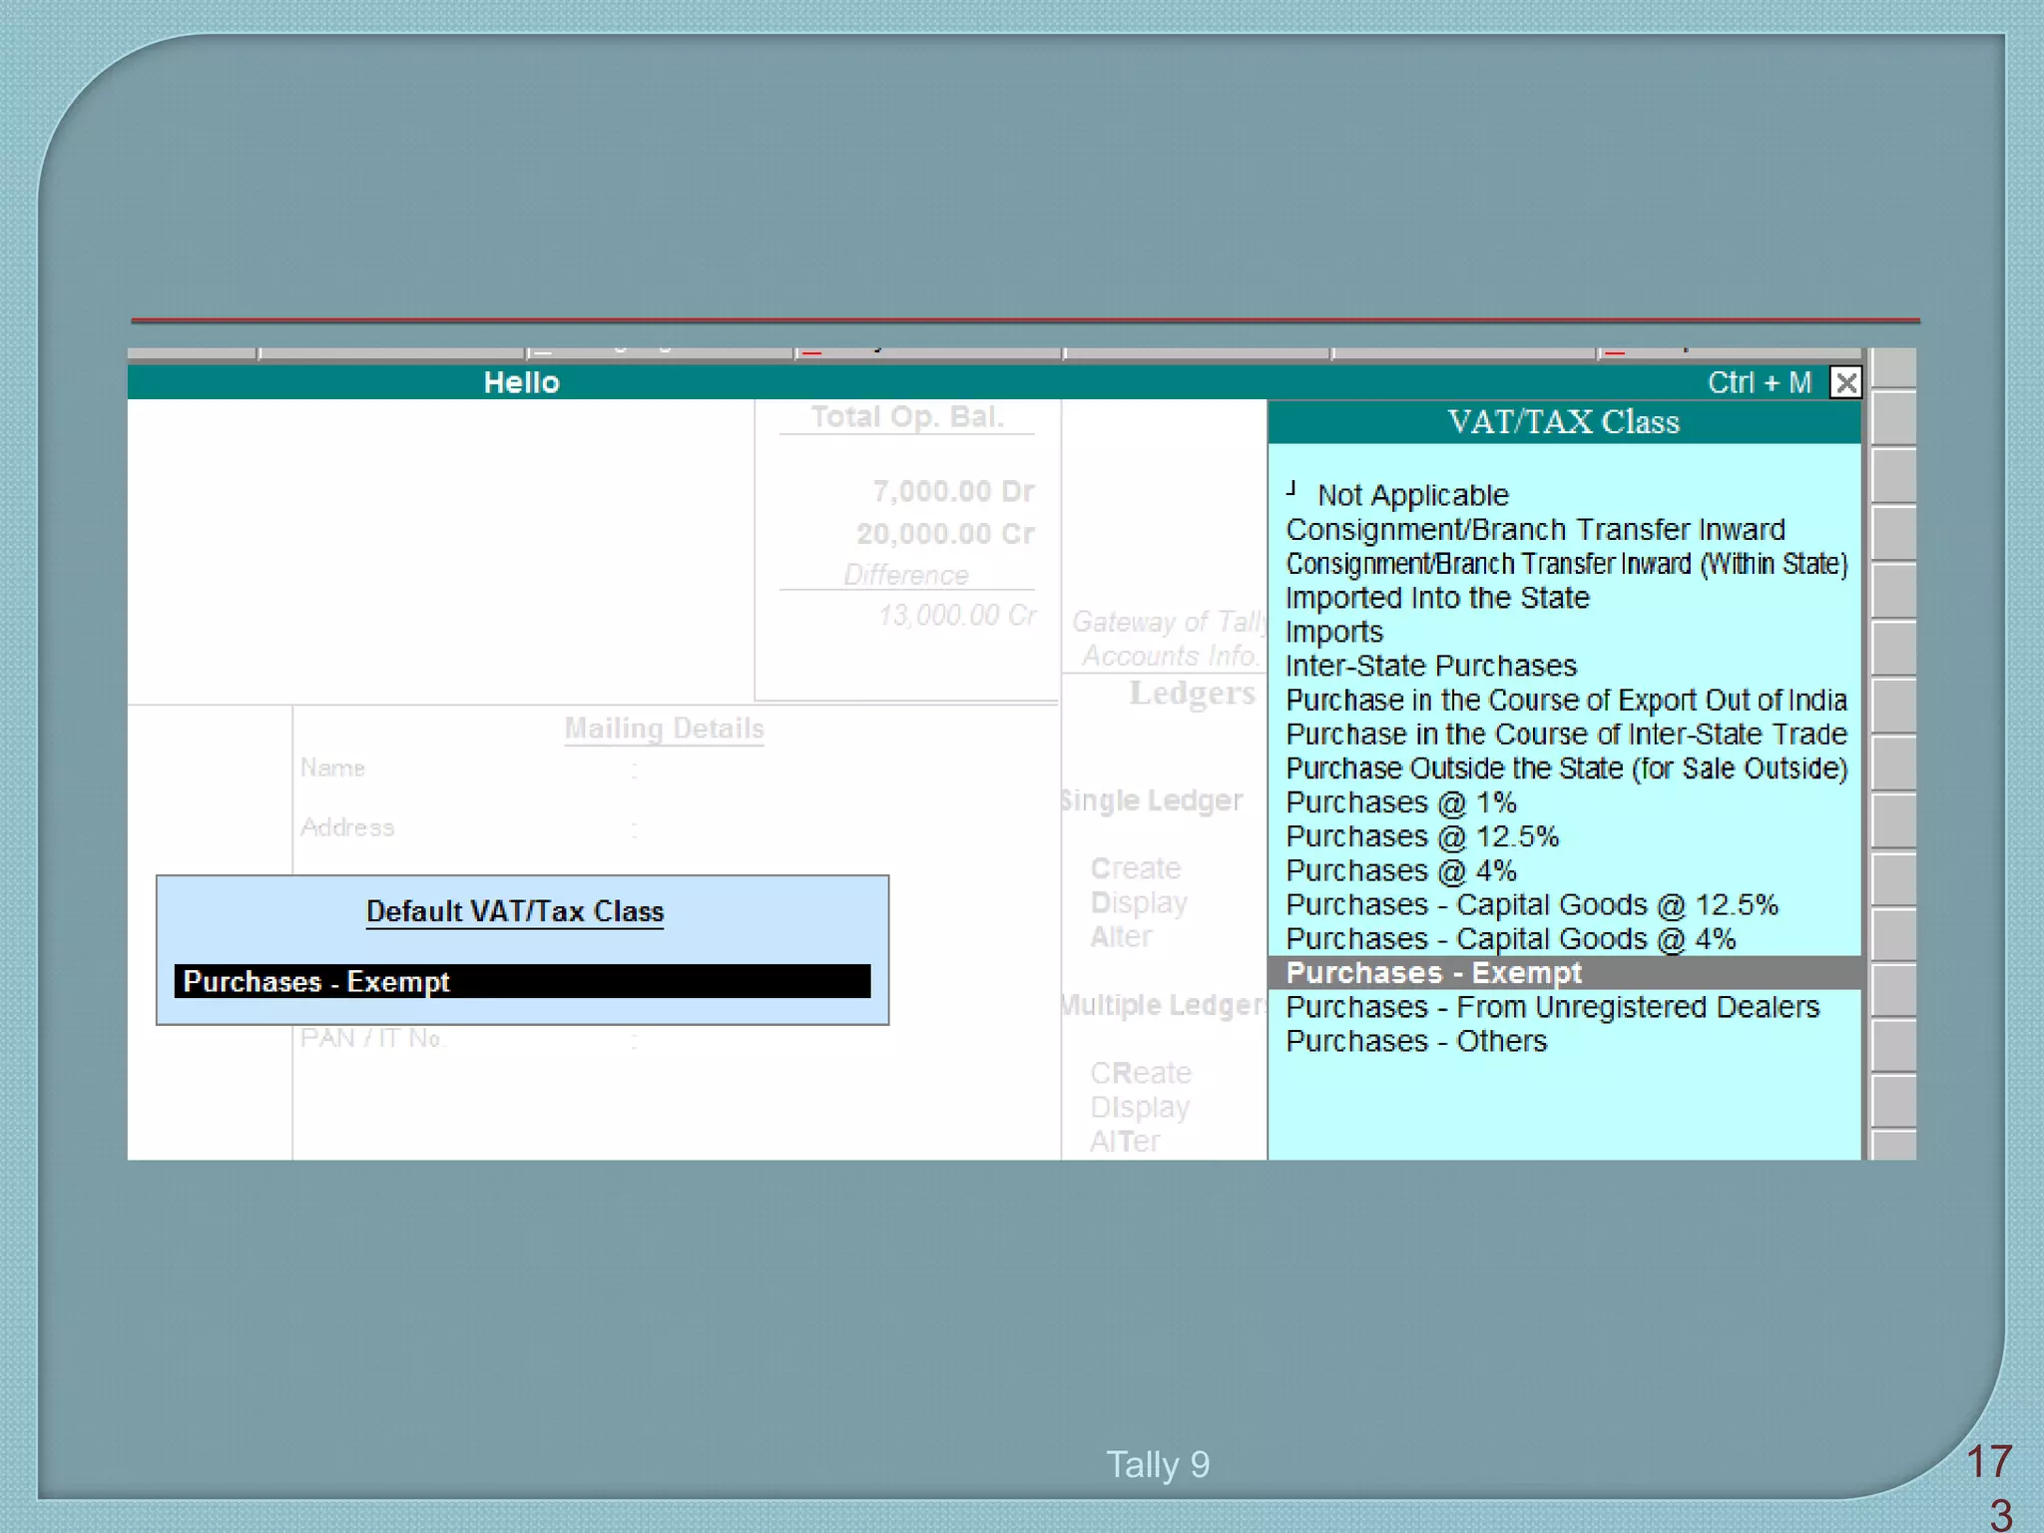The image size is (2044, 1533).
Task: Select Consignment/Branch Transfer Inward (Within State)
Action: pos(1566,564)
